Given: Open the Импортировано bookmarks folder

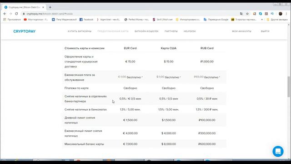Looking at the screenshot, I should pyautogui.click(x=188, y=20).
